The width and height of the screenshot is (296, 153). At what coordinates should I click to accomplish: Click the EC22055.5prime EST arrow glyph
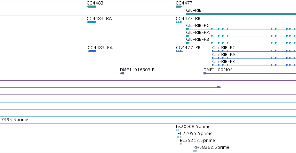pyautogui.click(x=180, y=137)
